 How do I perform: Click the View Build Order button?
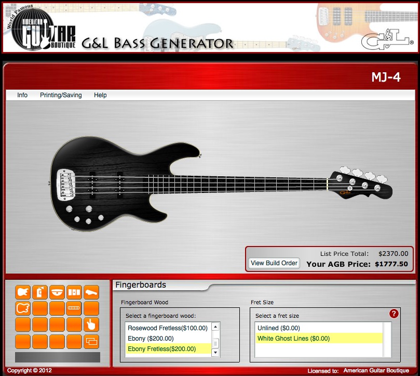click(x=274, y=263)
